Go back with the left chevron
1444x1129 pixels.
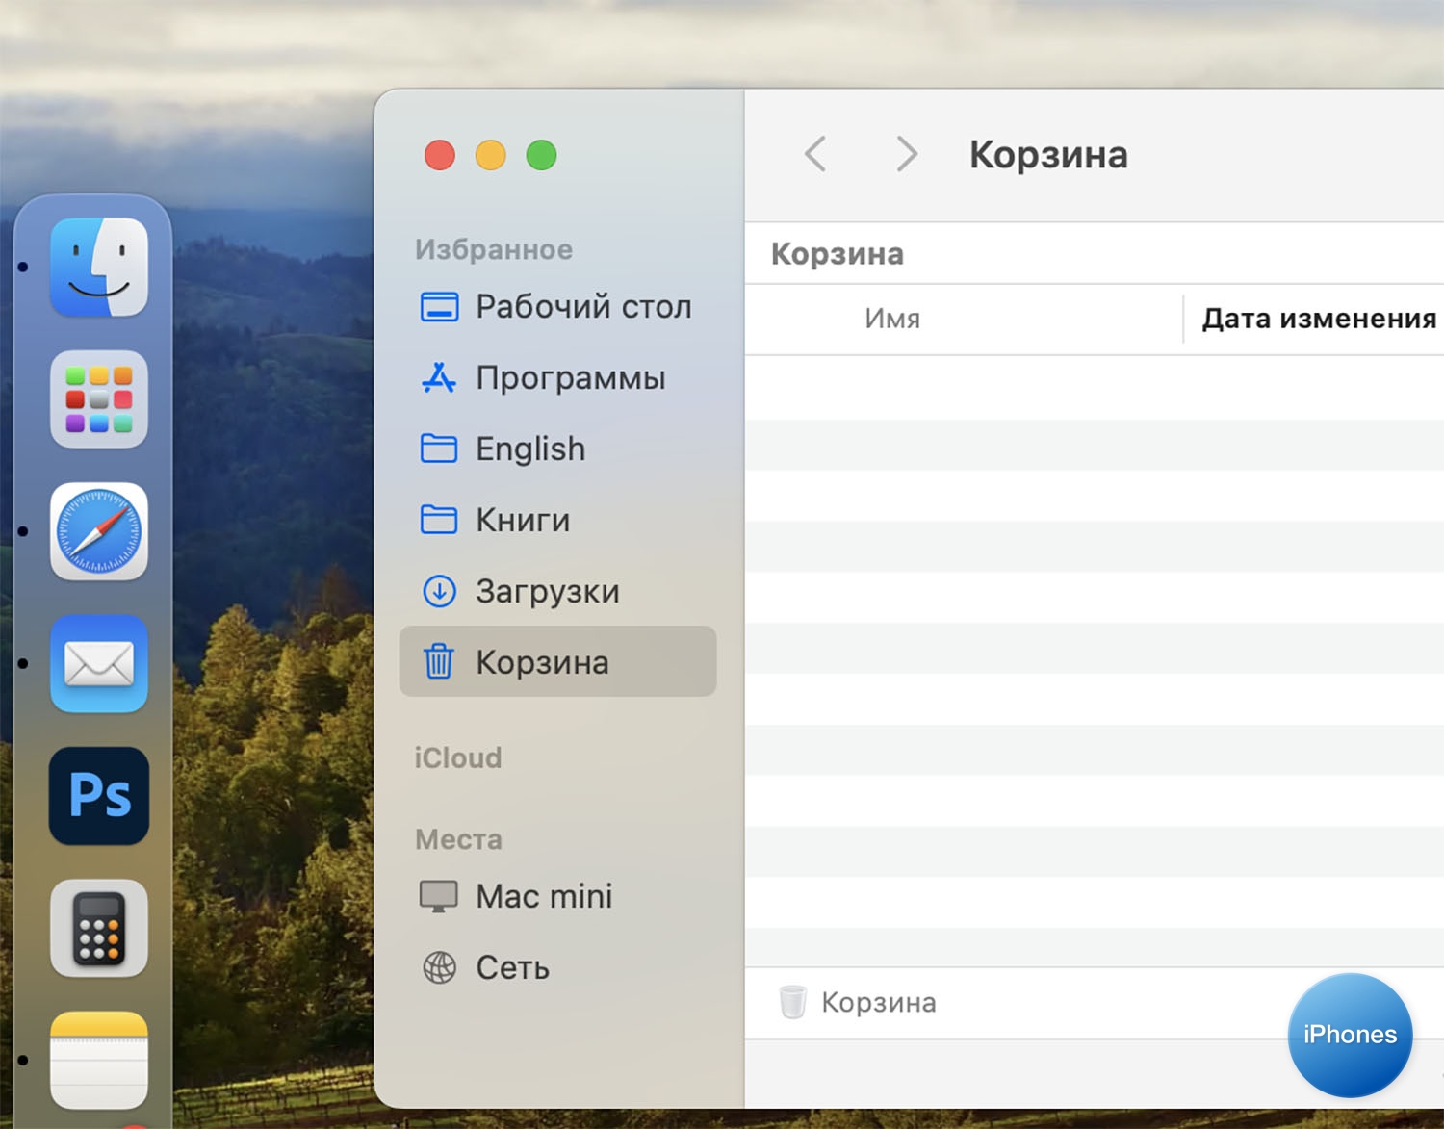815,154
